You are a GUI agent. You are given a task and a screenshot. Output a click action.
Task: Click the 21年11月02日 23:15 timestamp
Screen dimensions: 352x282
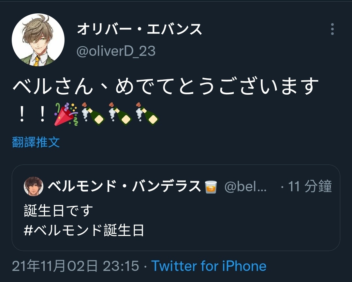pos(75,266)
